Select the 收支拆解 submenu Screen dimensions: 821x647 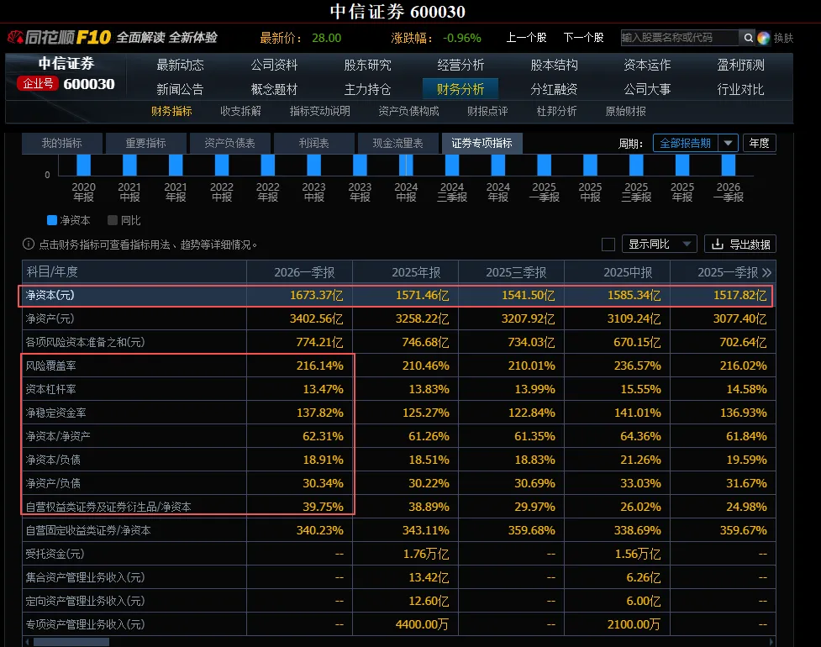(240, 112)
